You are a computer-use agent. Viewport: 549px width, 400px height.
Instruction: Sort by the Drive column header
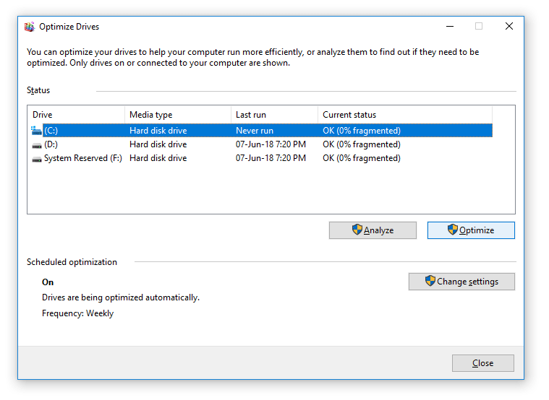[76, 115]
